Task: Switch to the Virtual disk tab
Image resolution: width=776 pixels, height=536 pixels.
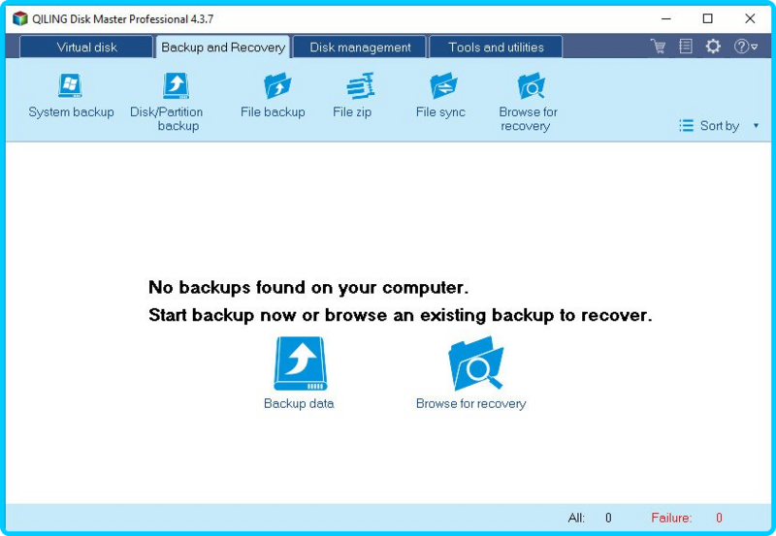Action: coord(86,47)
